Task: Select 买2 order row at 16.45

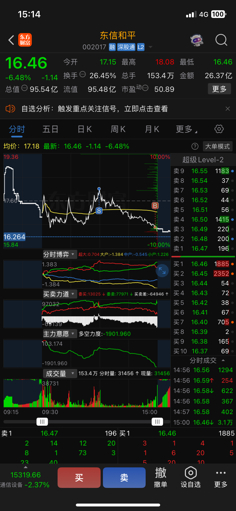Action: [x=204, y=273]
